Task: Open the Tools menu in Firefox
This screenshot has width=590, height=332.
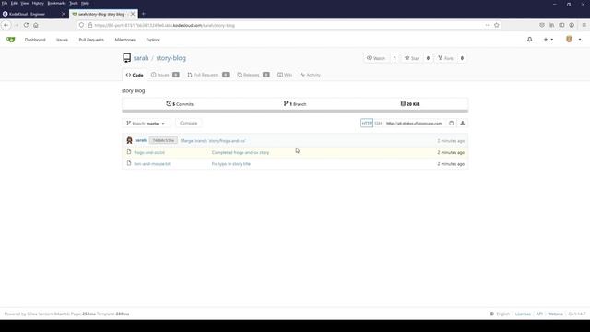Action: [74, 3]
